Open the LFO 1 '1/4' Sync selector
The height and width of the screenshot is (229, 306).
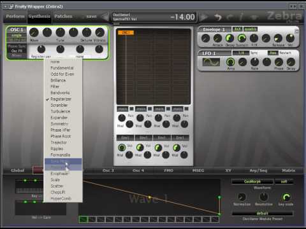(x=241, y=53)
